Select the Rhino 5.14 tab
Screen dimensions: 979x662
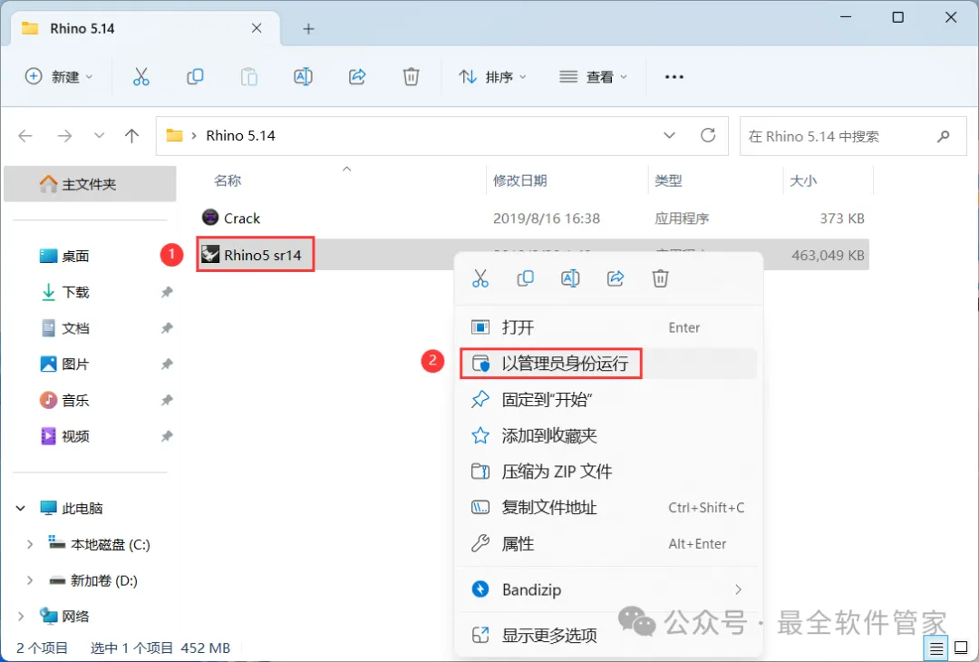(145, 29)
